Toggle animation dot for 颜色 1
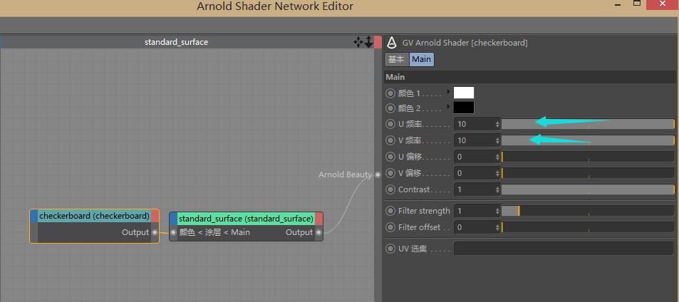Screen dimensions: 679x302 pos(390,93)
